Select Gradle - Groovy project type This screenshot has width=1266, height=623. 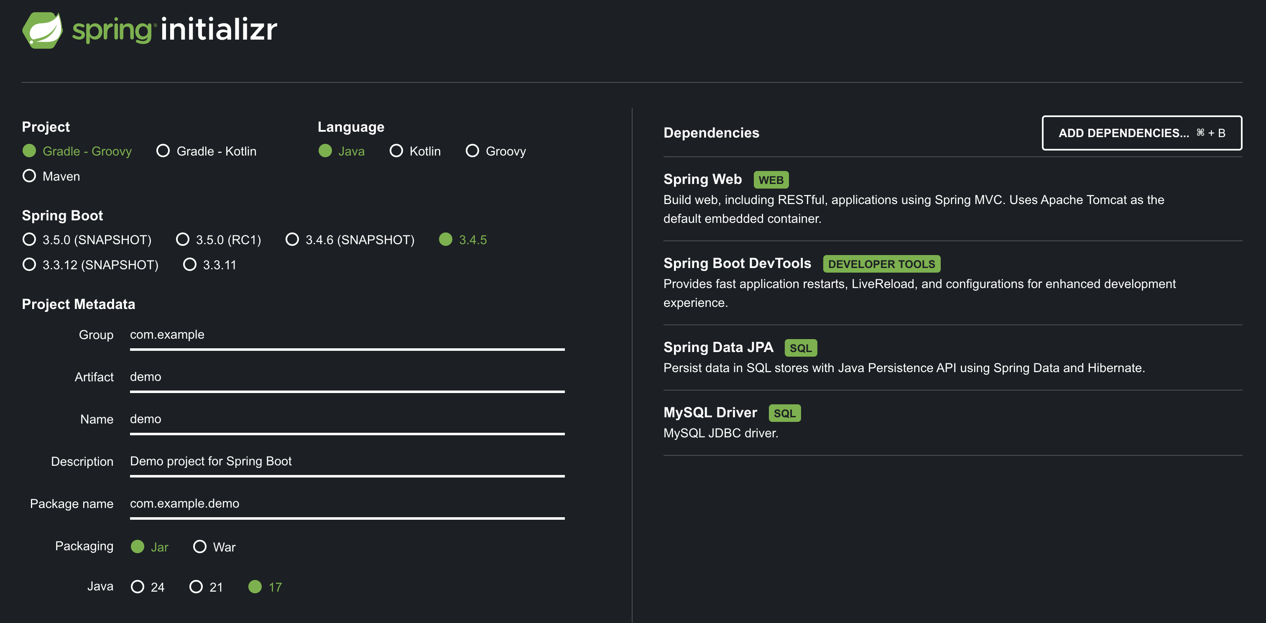[x=77, y=151]
